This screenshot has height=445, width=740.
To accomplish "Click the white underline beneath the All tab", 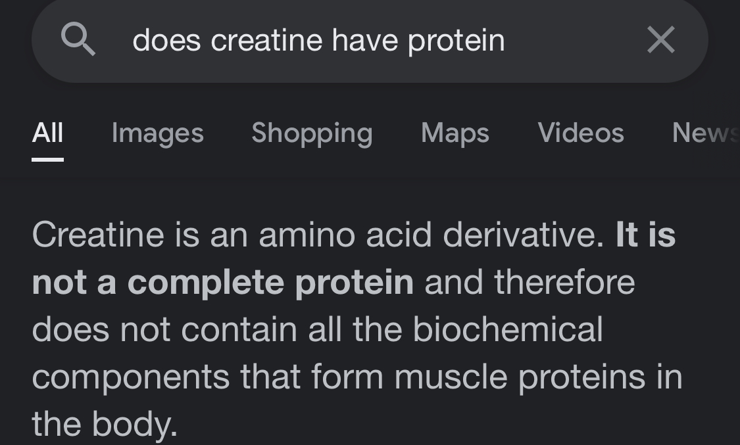I will point(47,159).
